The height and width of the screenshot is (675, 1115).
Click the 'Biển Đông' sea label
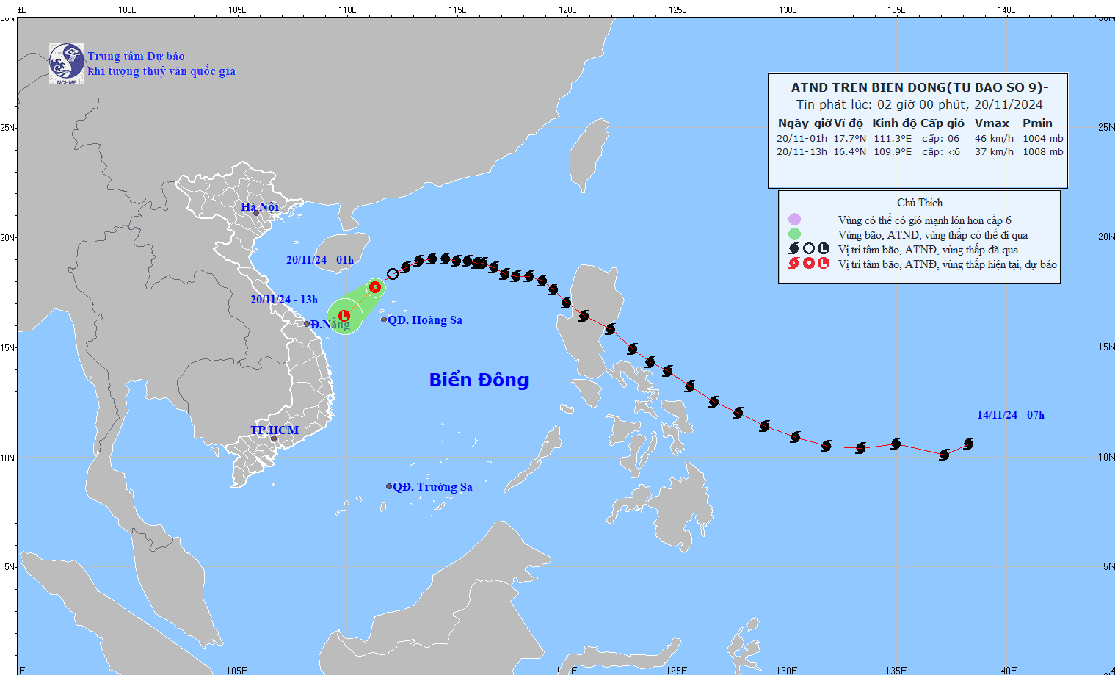pyautogui.click(x=479, y=380)
